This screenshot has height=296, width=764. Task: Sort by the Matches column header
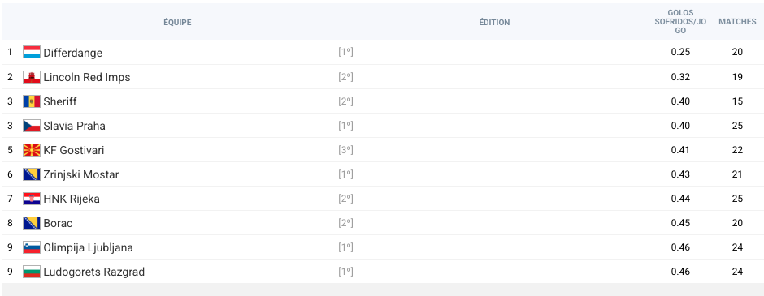[x=737, y=22]
